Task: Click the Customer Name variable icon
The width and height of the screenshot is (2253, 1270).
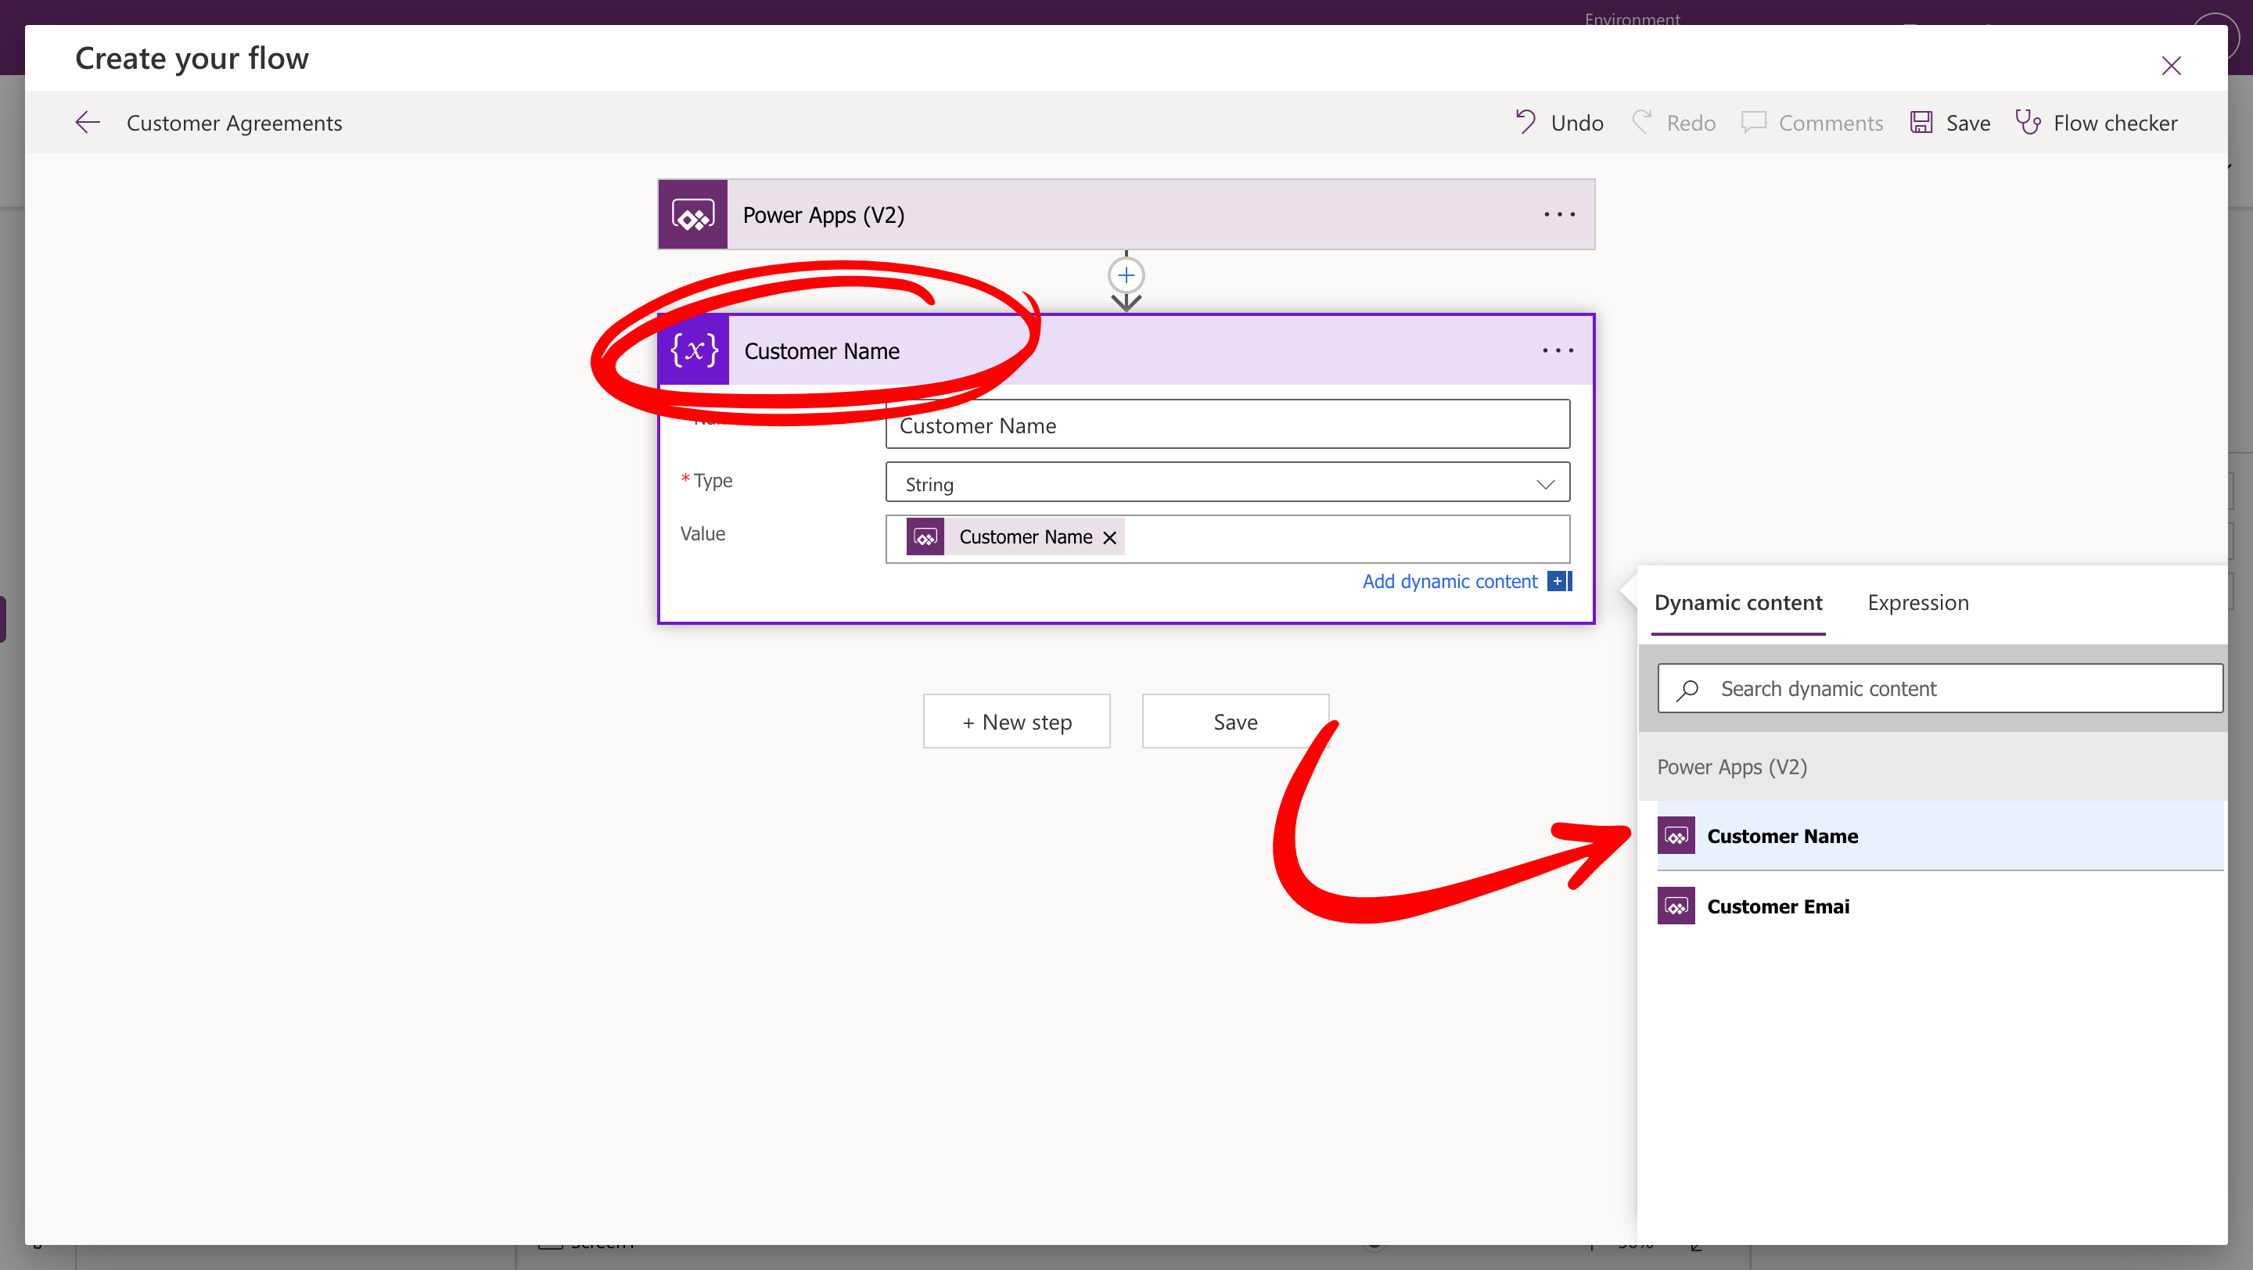Action: [694, 350]
